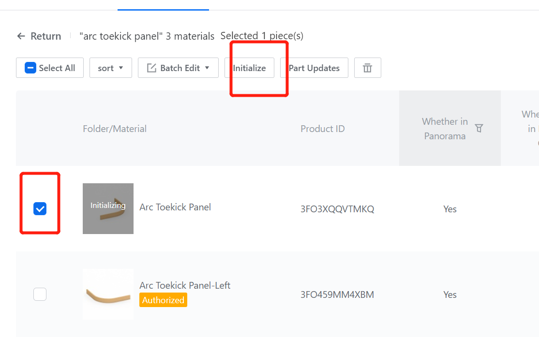Click the Arc Toekick Panel-Left name
This screenshot has width=539, height=353.
click(x=185, y=285)
